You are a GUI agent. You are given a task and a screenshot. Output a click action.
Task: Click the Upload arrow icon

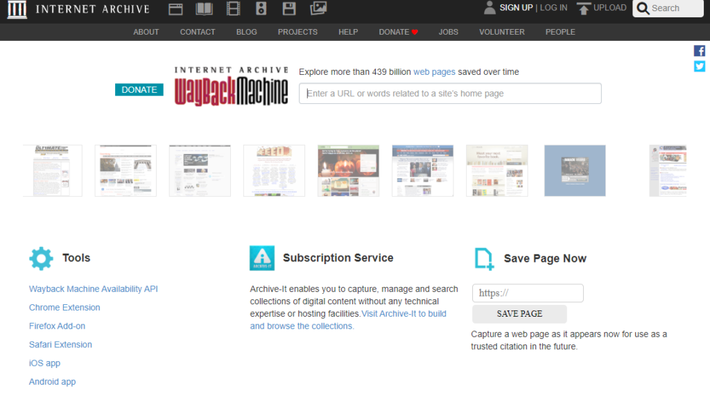(x=584, y=9)
